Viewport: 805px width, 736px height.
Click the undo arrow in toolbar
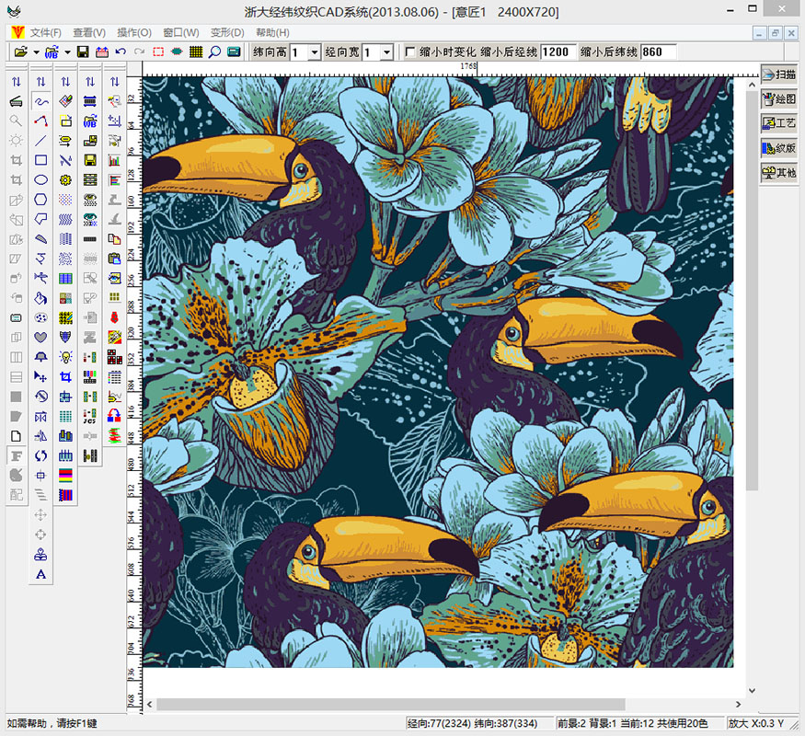click(121, 52)
